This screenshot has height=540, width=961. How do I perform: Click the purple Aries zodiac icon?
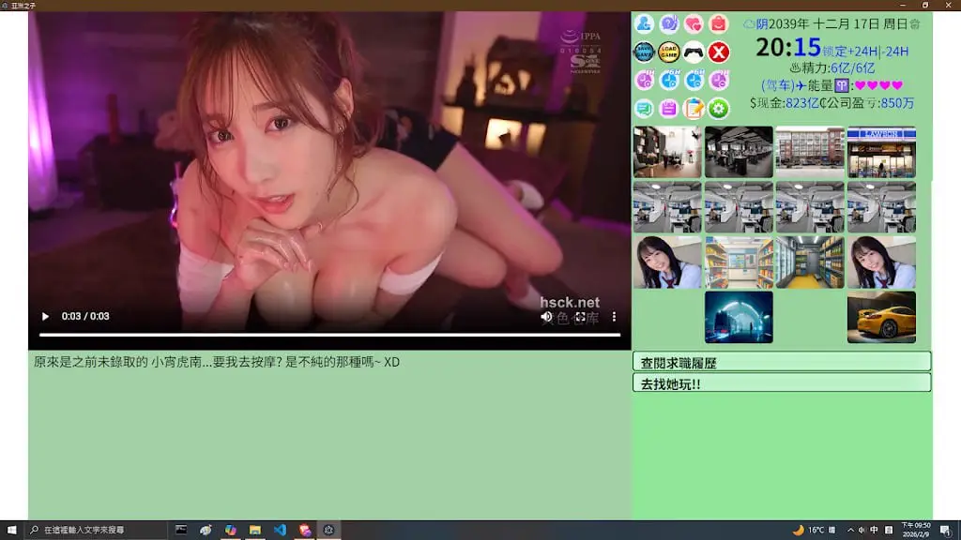point(842,85)
